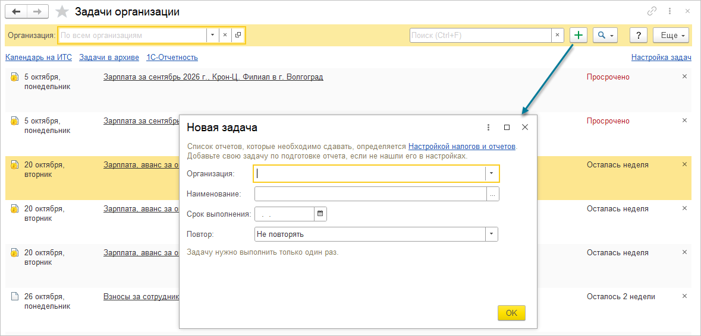Click the Организация filter input
Image resolution: width=701 pixels, height=336 pixels.
click(133, 35)
